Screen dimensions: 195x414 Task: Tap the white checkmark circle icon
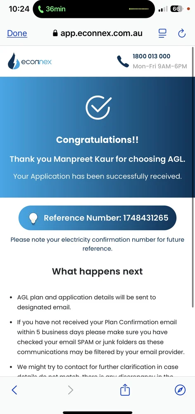tap(98, 108)
